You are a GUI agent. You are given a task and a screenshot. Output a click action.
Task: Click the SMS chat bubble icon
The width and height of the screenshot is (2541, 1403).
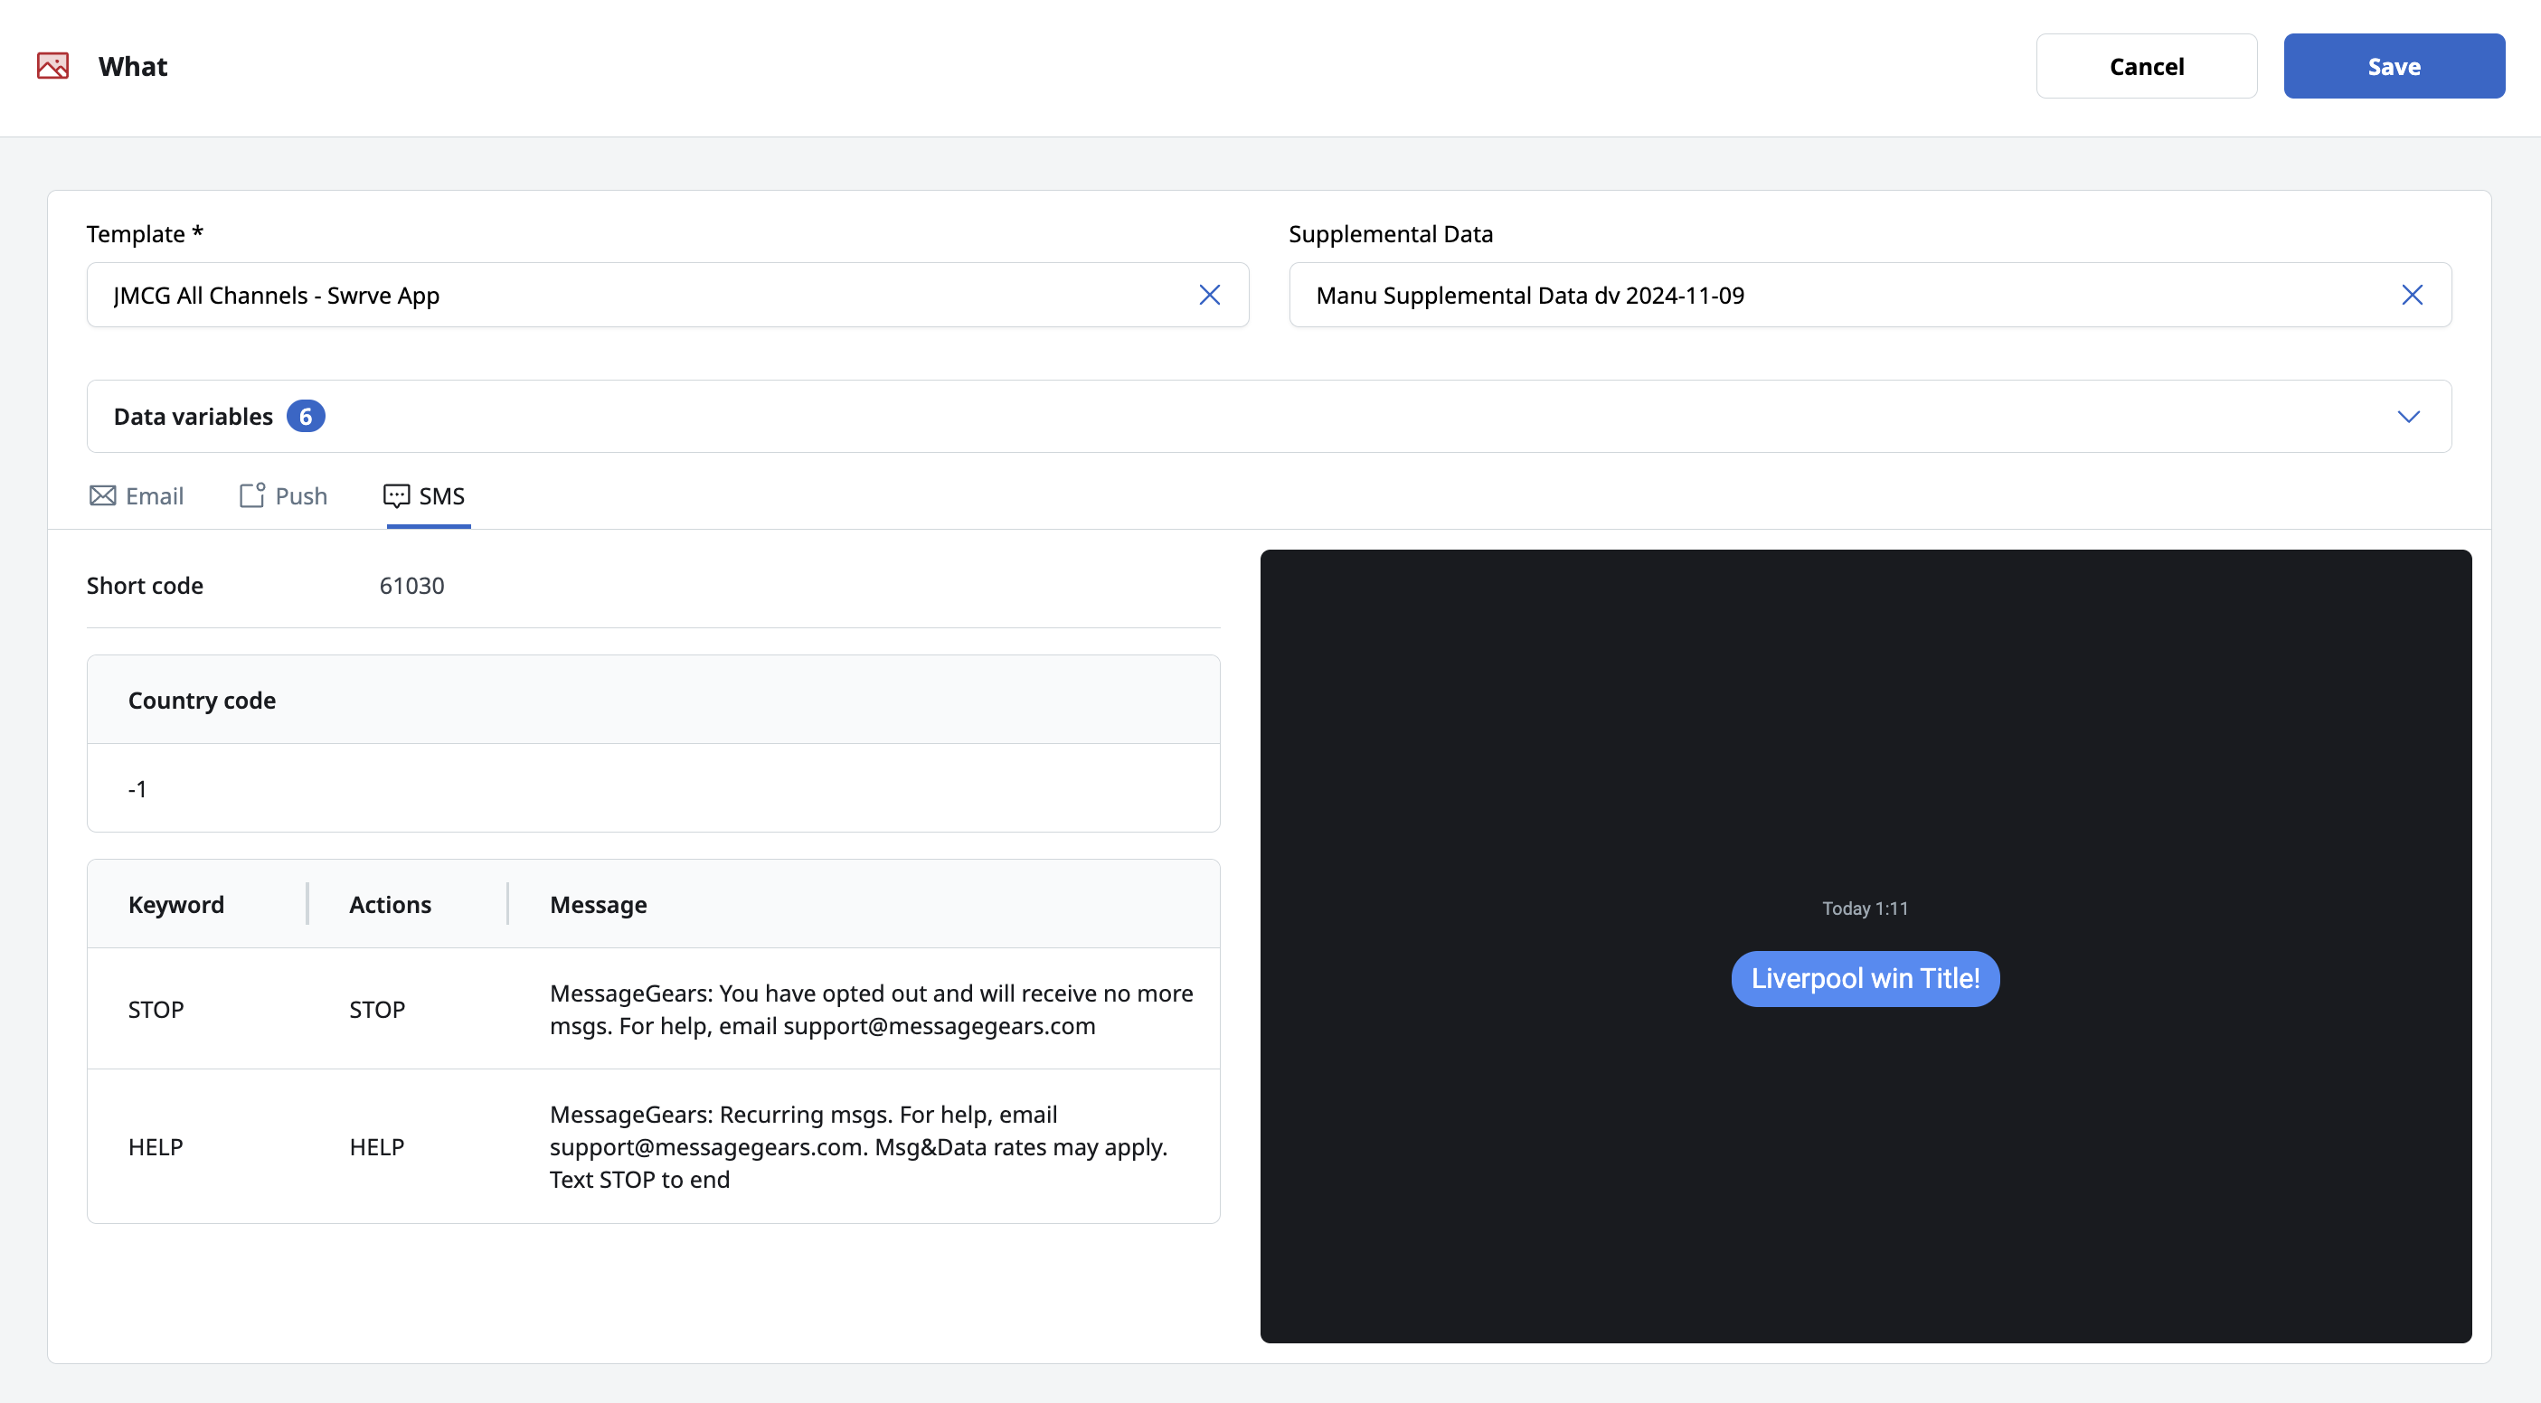(397, 496)
